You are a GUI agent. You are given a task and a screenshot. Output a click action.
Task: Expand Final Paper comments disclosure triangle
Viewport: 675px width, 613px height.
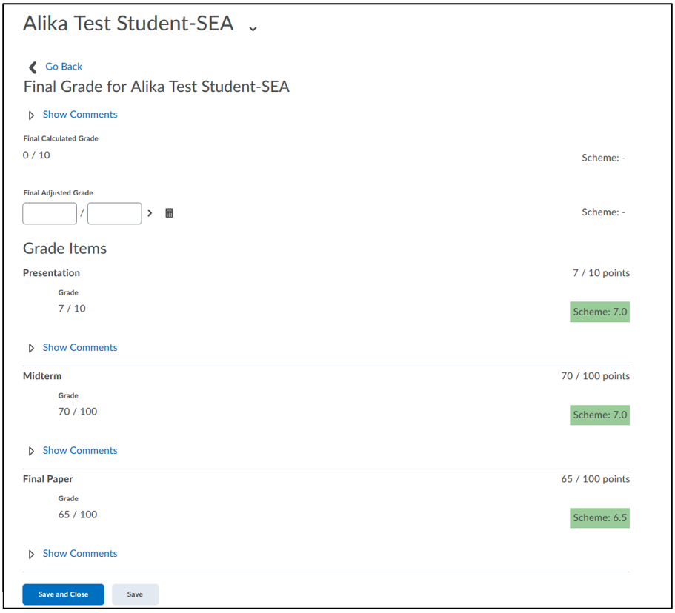click(31, 554)
